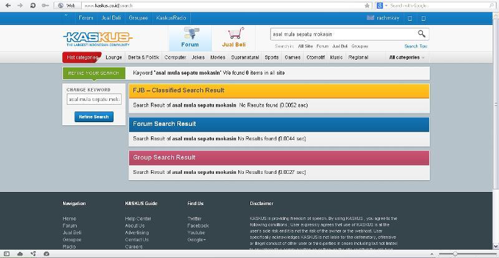Select Jual Beli search scope under search box
The width and height of the screenshot is (499, 258).
pyautogui.click(x=339, y=46)
